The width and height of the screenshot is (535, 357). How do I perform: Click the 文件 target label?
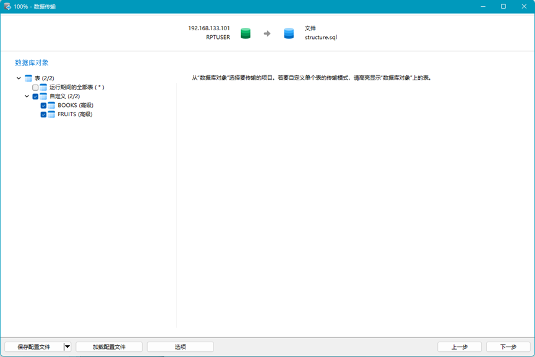[x=310, y=28]
